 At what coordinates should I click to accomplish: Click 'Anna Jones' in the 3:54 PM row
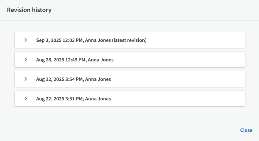[98, 79]
